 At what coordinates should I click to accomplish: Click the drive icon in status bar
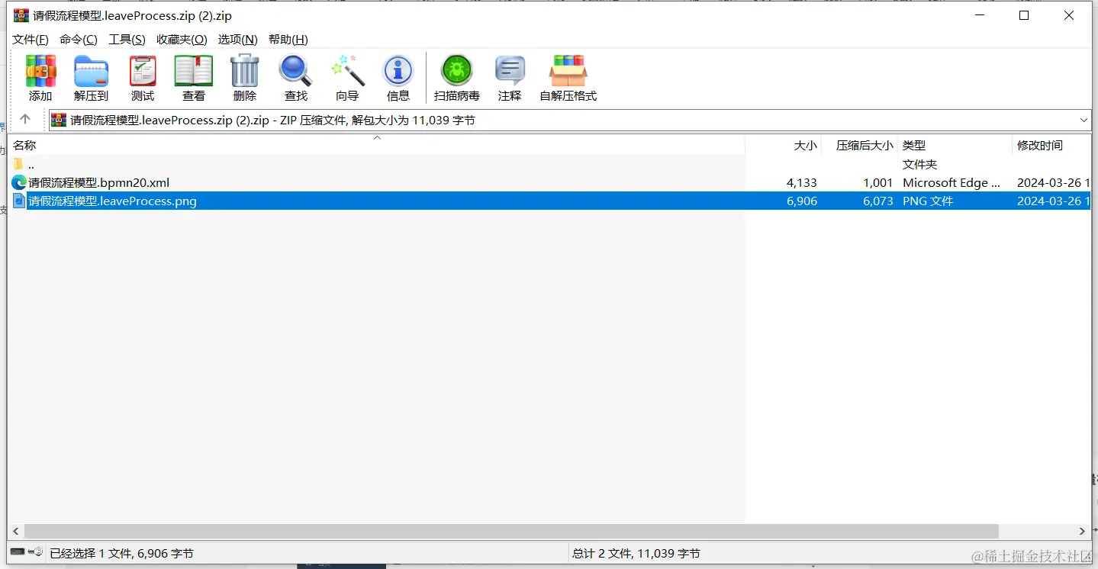click(18, 552)
